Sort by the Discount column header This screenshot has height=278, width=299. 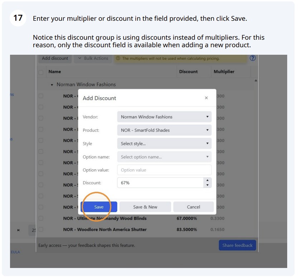pos(188,72)
